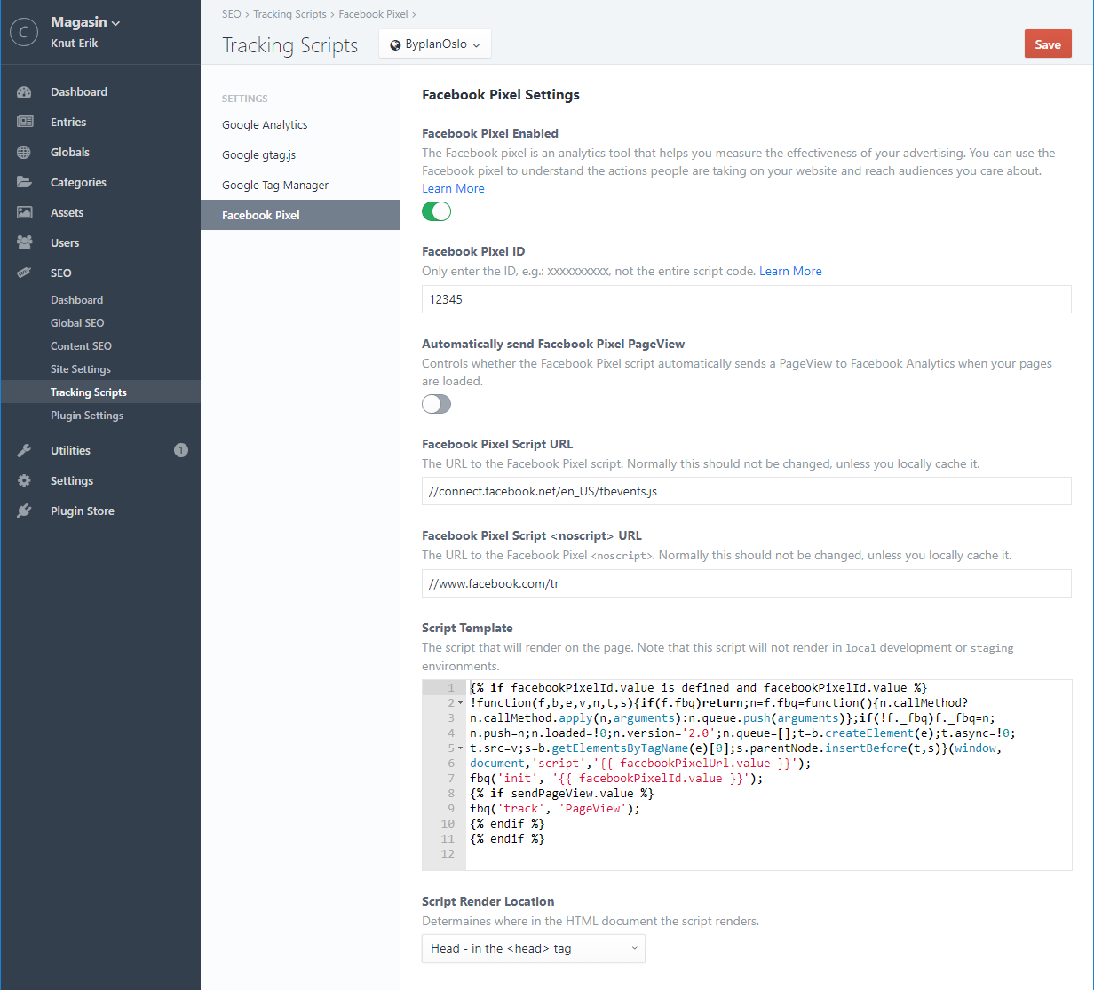The width and height of the screenshot is (1094, 990).
Task: Open Plugin Store in navigation
Action: 100,511
